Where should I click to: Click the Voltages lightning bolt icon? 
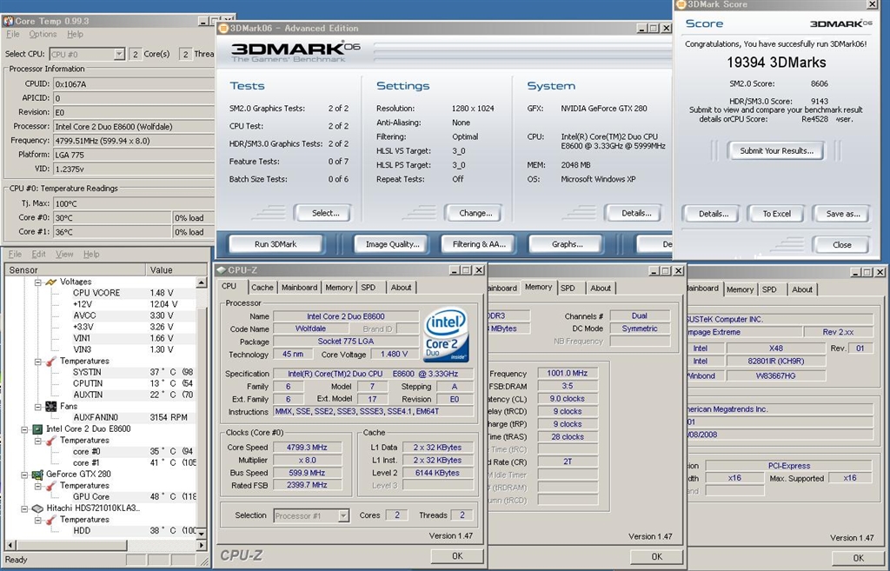(x=51, y=282)
